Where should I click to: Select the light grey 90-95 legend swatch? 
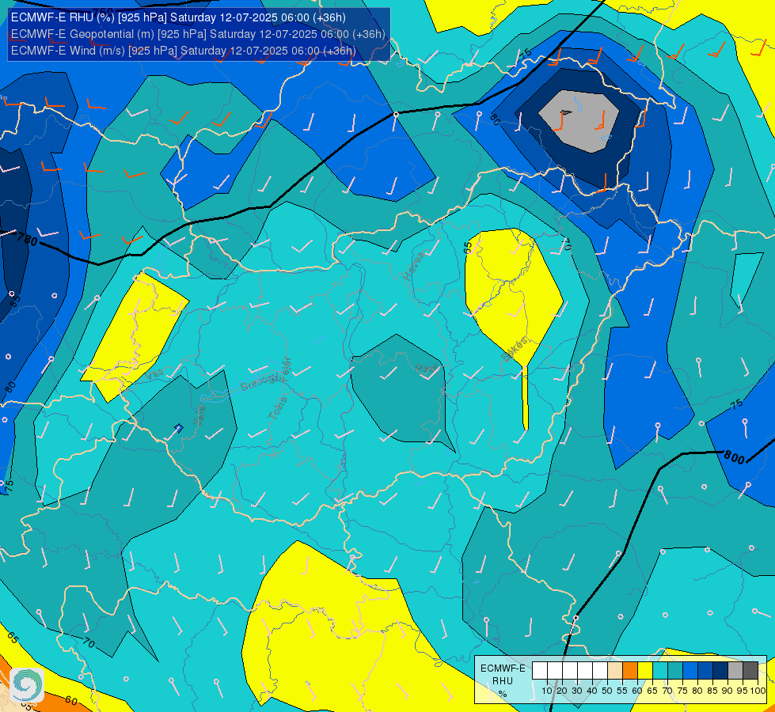pyautogui.click(x=735, y=671)
